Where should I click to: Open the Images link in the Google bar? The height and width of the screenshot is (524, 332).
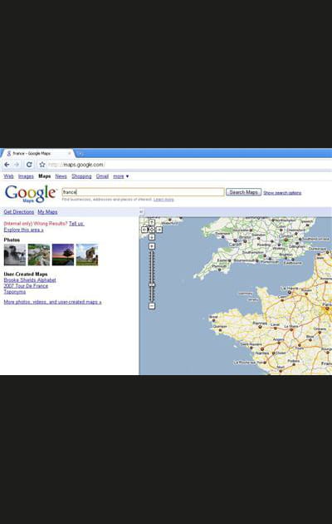point(26,176)
